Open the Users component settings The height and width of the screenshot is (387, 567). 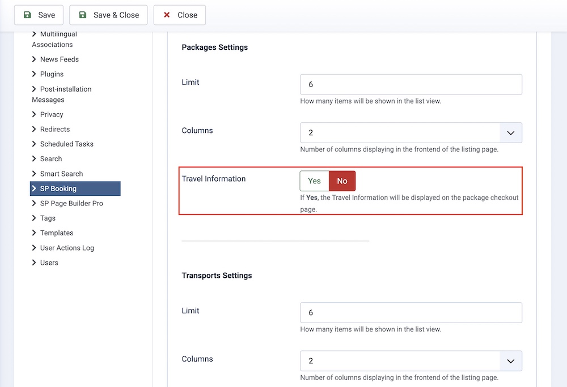coord(49,263)
